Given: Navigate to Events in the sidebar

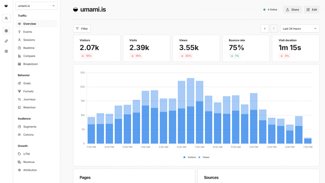Looking at the screenshot, I should click(28, 32).
